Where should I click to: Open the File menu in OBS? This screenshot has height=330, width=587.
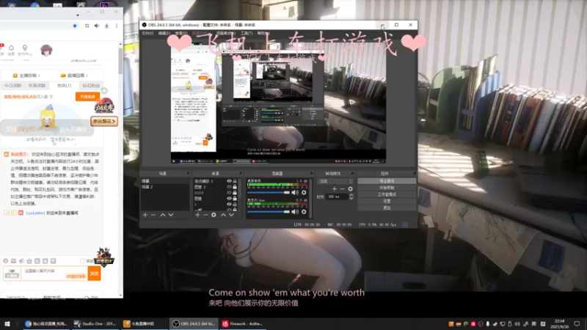tap(147, 33)
